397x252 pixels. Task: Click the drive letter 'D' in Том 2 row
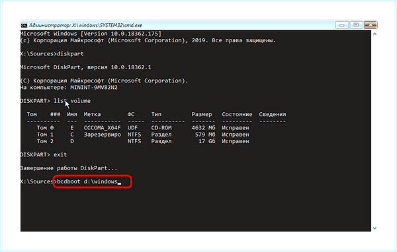click(x=72, y=141)
